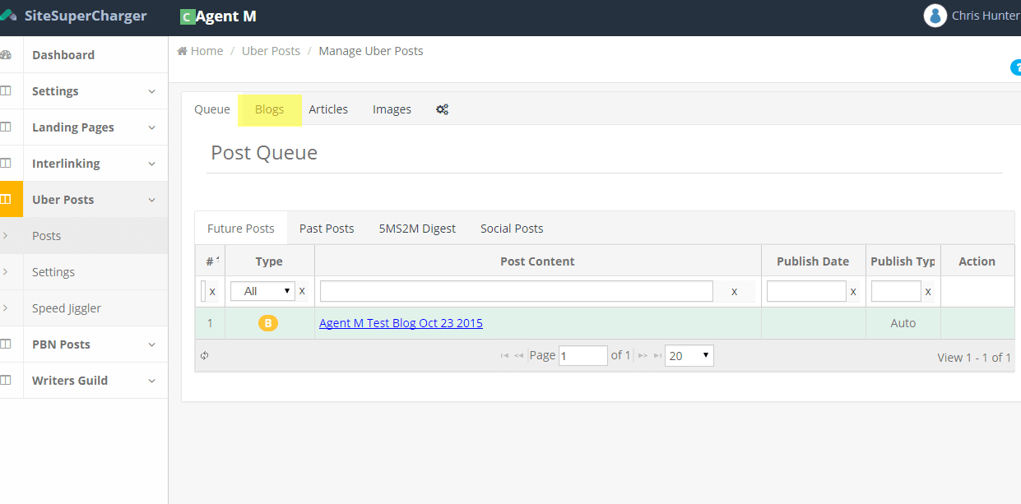The height and width of the screenshot is (504, 1021).
Task: Click the Dashboard gauge icon in sidebar
Action: click(7, 55)
